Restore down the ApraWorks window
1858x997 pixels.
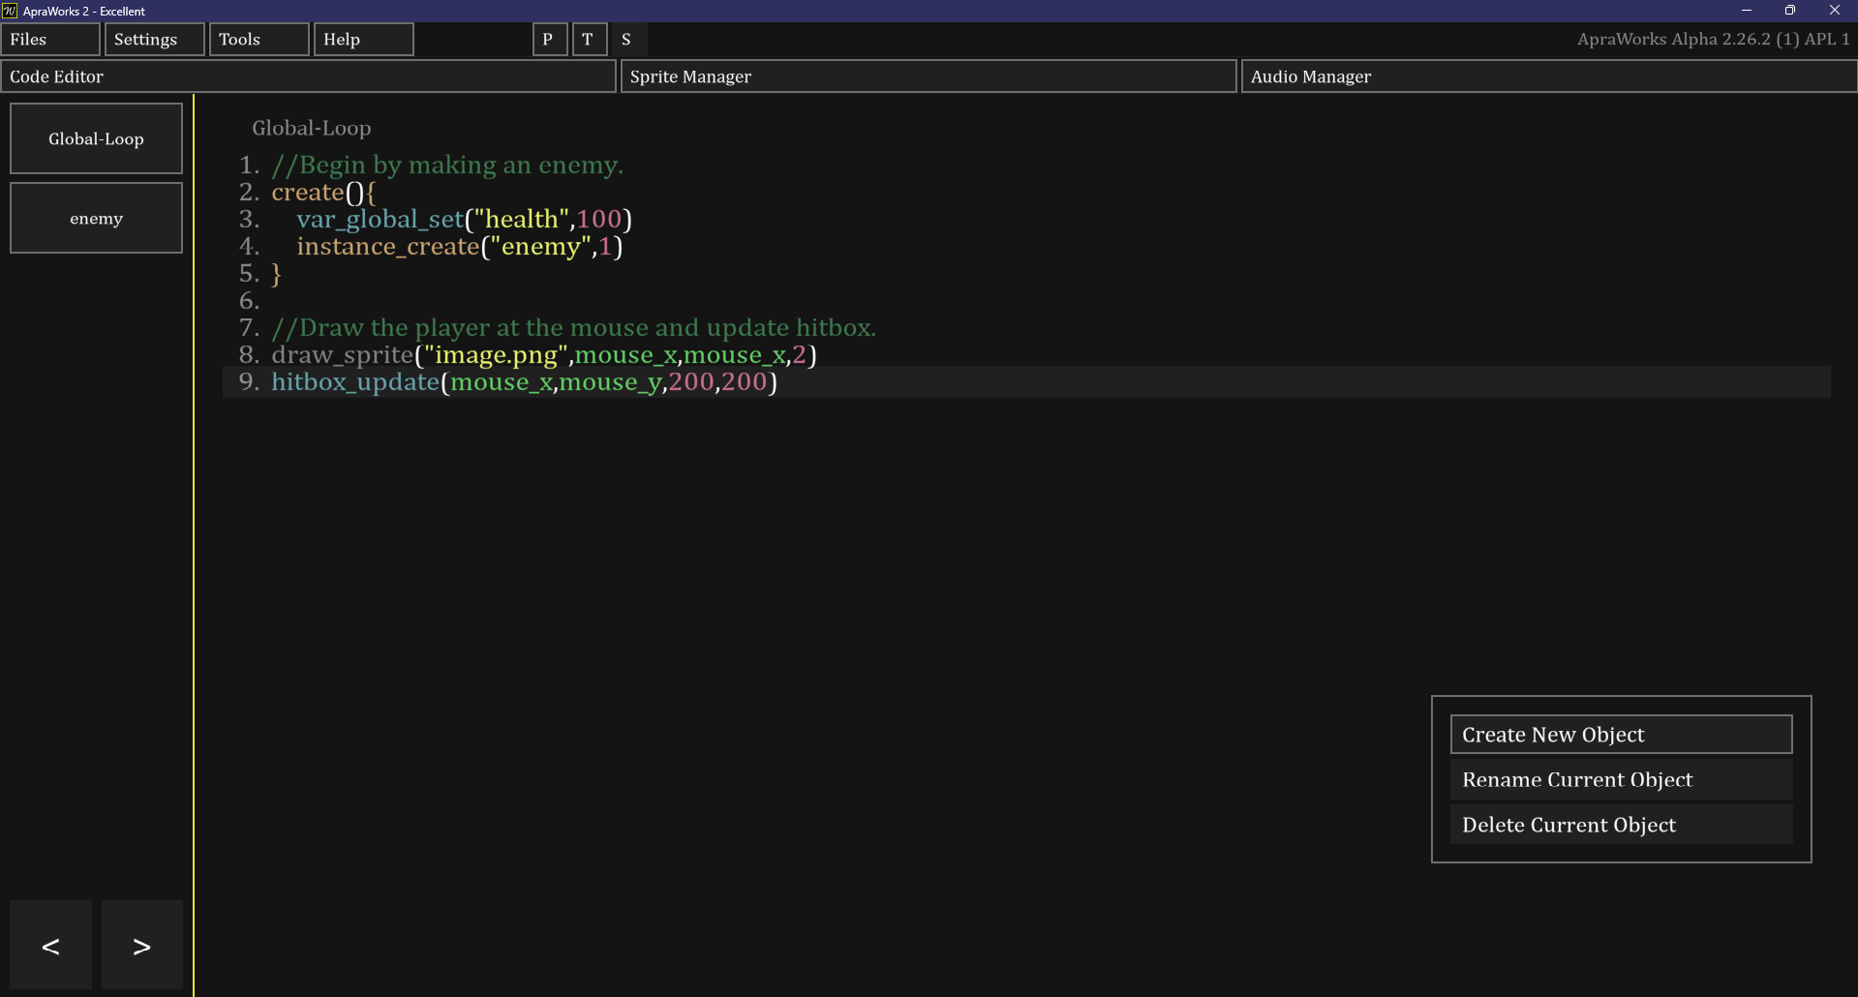point(1790,11)
